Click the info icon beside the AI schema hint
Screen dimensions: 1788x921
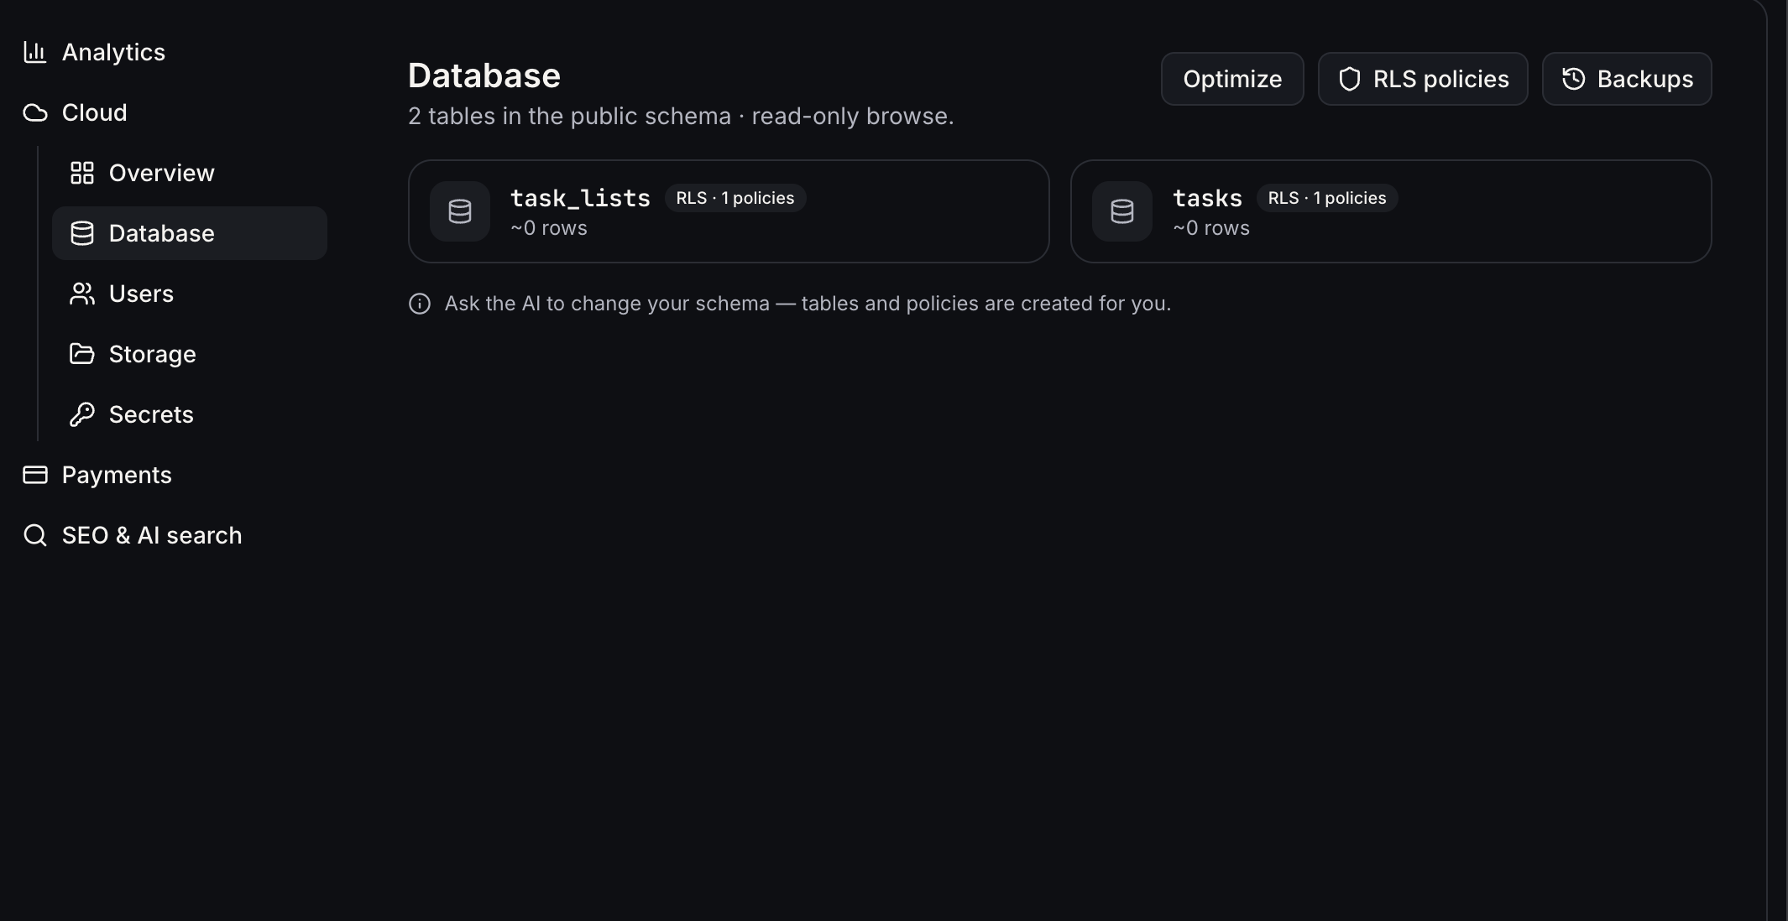tap(420, 304)
